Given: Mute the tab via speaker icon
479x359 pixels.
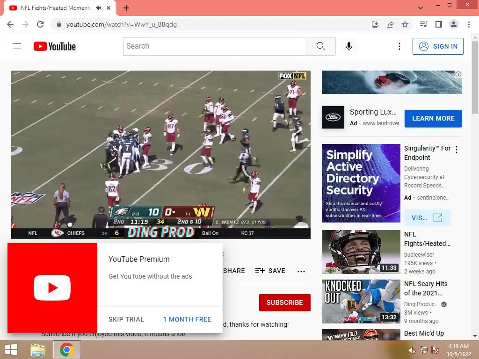Looking at the screenshot, I should tap(98, 8).
